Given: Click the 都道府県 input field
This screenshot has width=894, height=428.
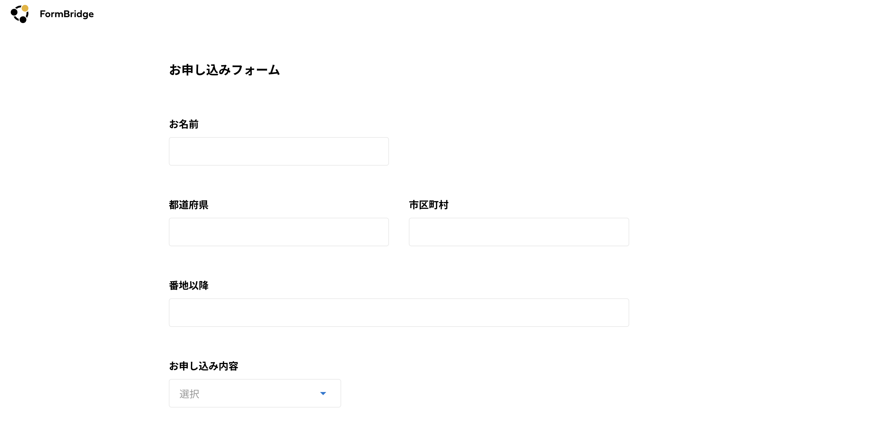Looking at the screenshot, I should click(279, 232).
